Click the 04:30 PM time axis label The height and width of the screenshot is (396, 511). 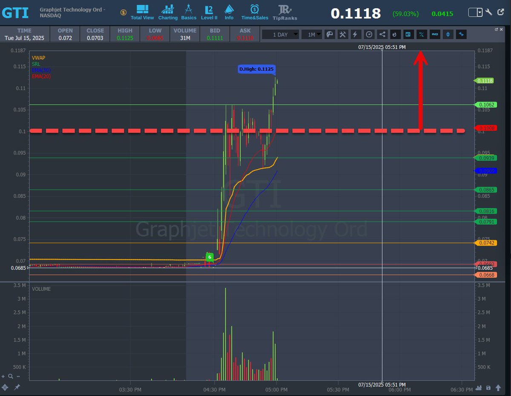point(214,389)
